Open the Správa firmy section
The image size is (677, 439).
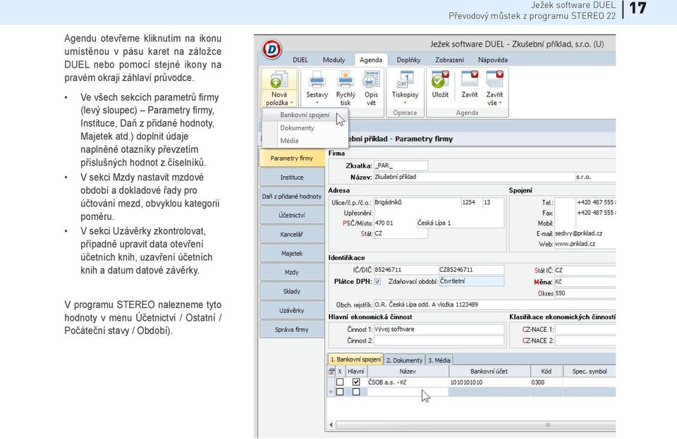(292, 329)
